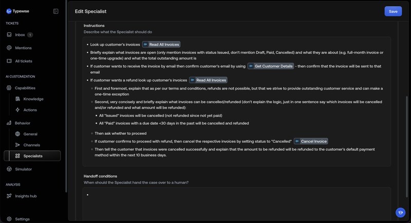Image resolution: width=411 pixels, height=223 pixels.
Task: Select the Specialists item in the sidebar
Action: (x=33, y=156)
